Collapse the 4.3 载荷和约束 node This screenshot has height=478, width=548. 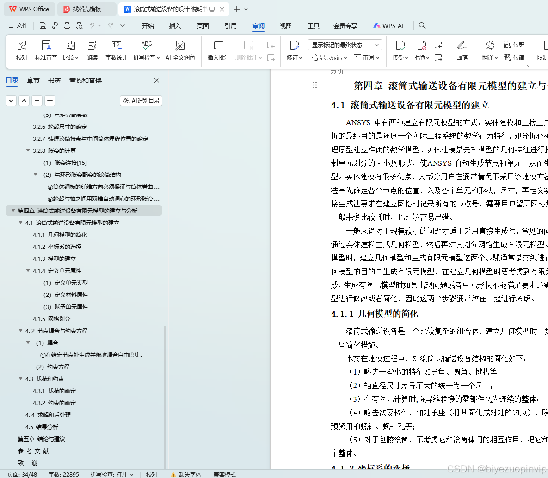[x=21, y=379]
